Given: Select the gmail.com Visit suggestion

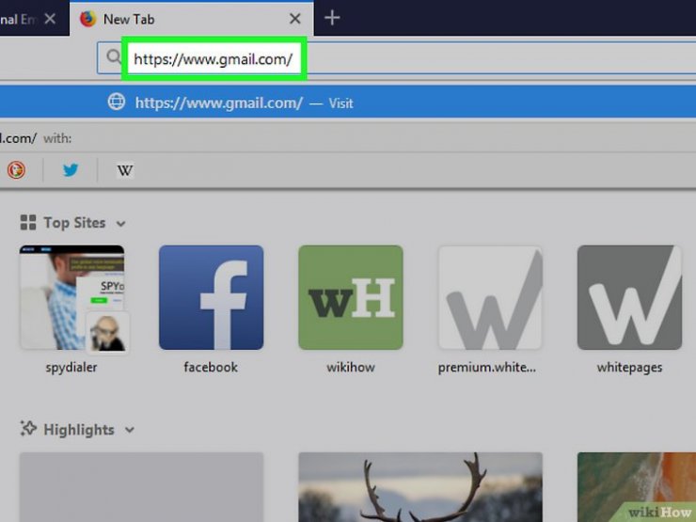Looking at the screenshot, I should [348, 103].
